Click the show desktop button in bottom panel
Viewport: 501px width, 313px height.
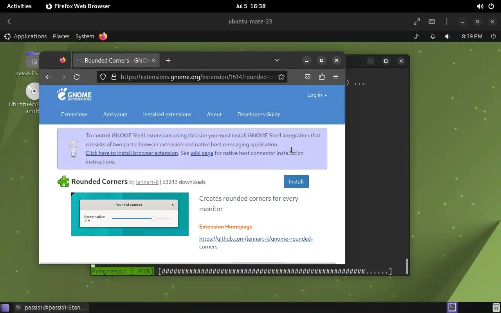5,308
